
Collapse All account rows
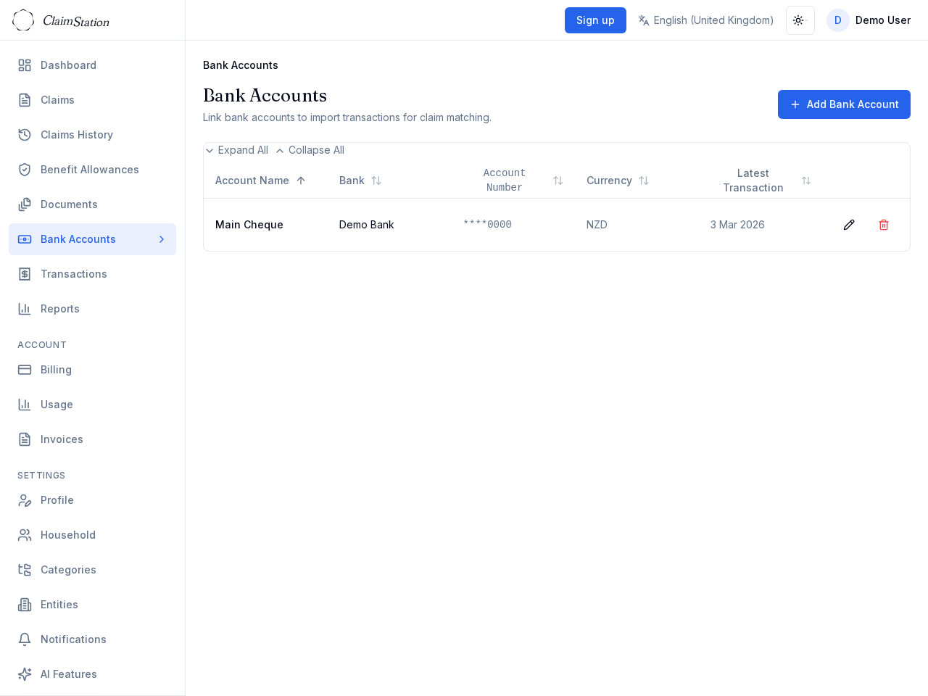[310, 150]
